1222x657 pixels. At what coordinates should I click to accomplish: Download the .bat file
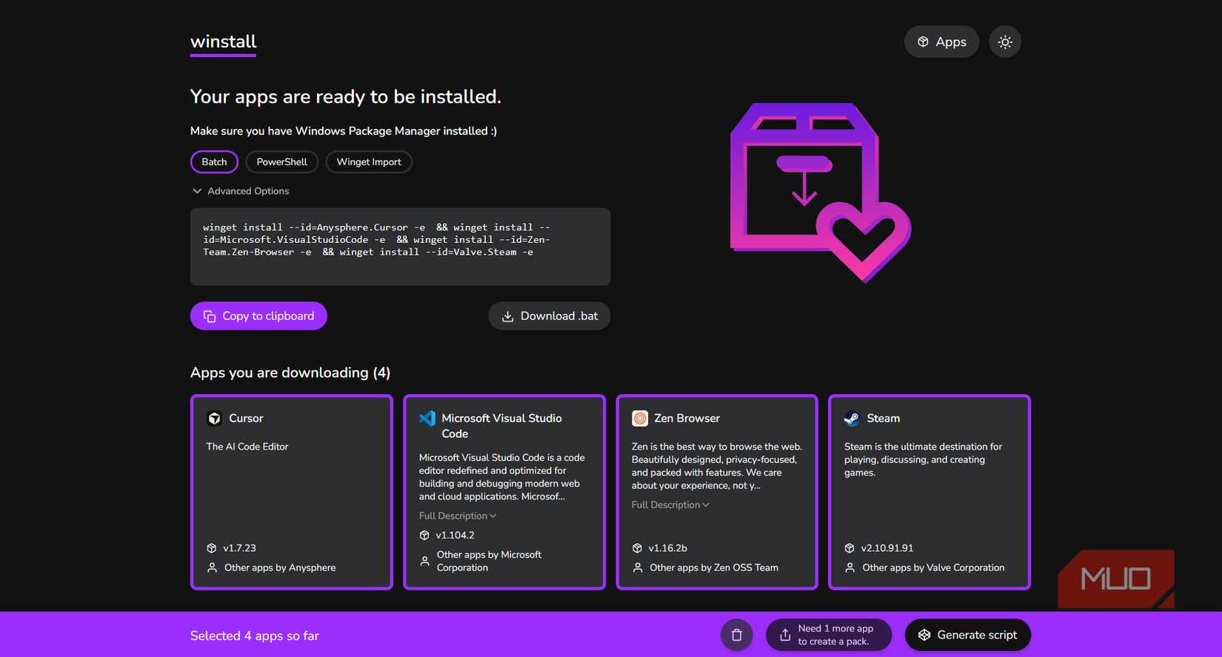point(549,316)
